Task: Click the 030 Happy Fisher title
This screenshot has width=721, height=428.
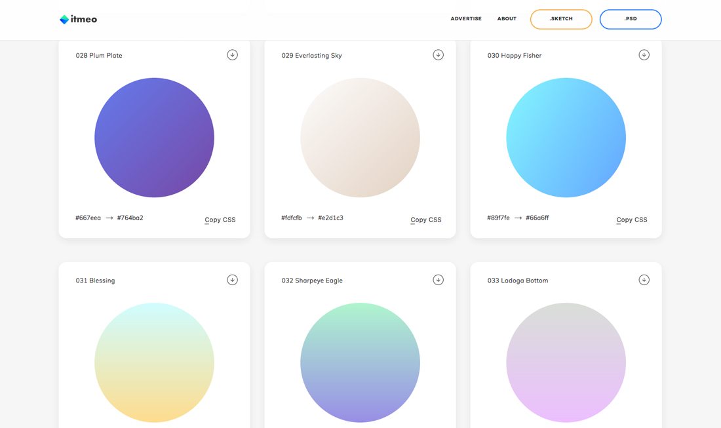Action: [x=515, y=56]
